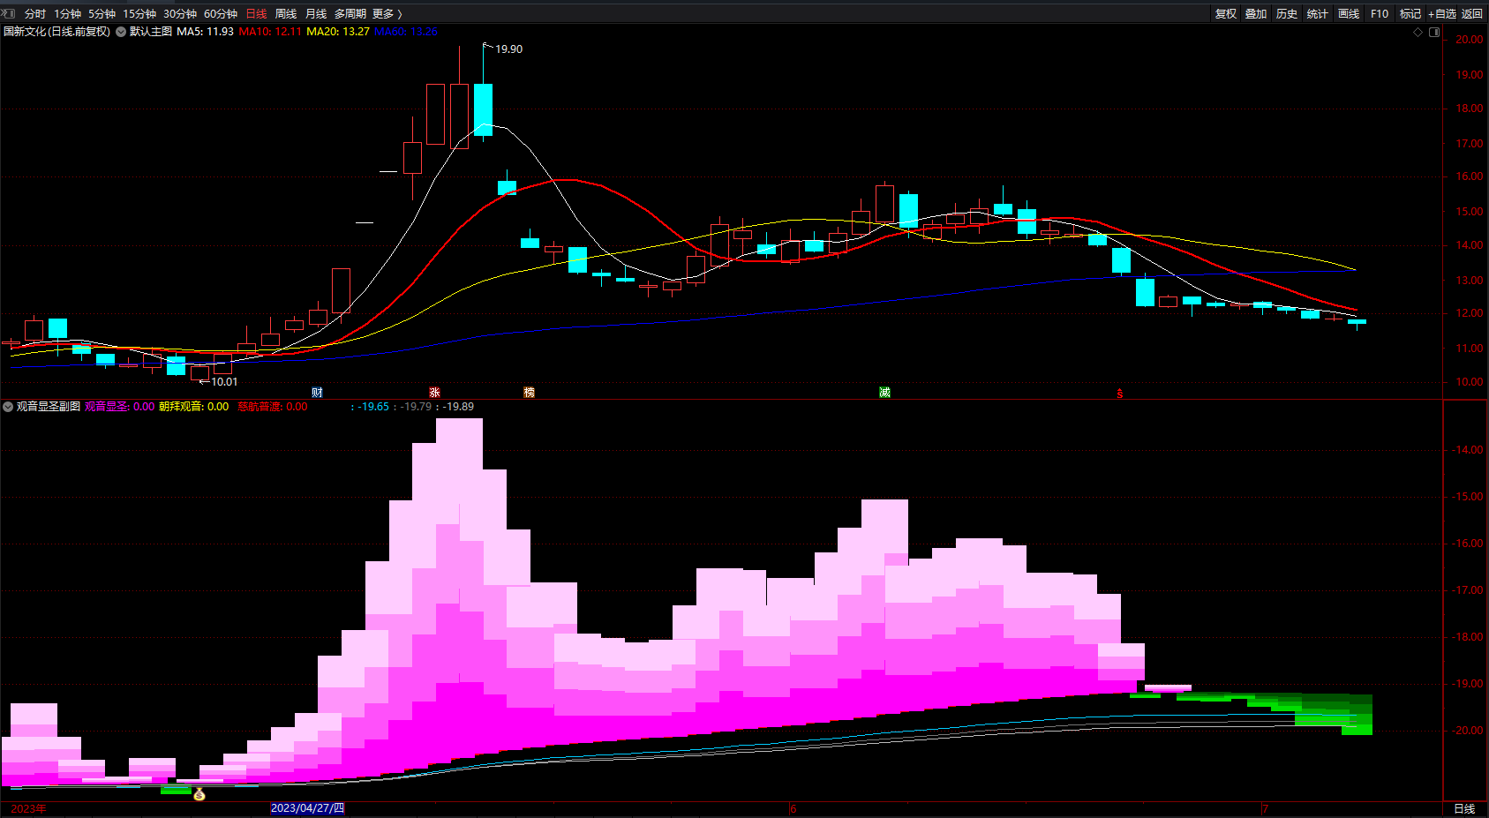
Task: Click the 朝拜观音: 0.00 value
Action: pos(193,407)
